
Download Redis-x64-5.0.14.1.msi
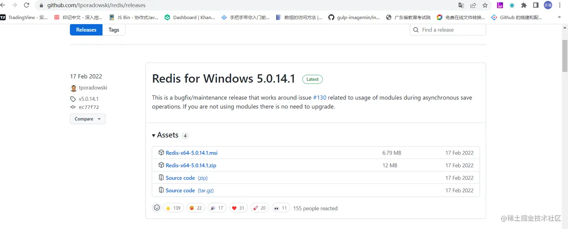pos(192,153)
